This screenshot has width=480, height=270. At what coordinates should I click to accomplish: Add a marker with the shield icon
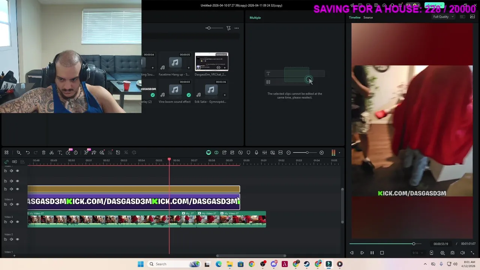pos(248,153)
